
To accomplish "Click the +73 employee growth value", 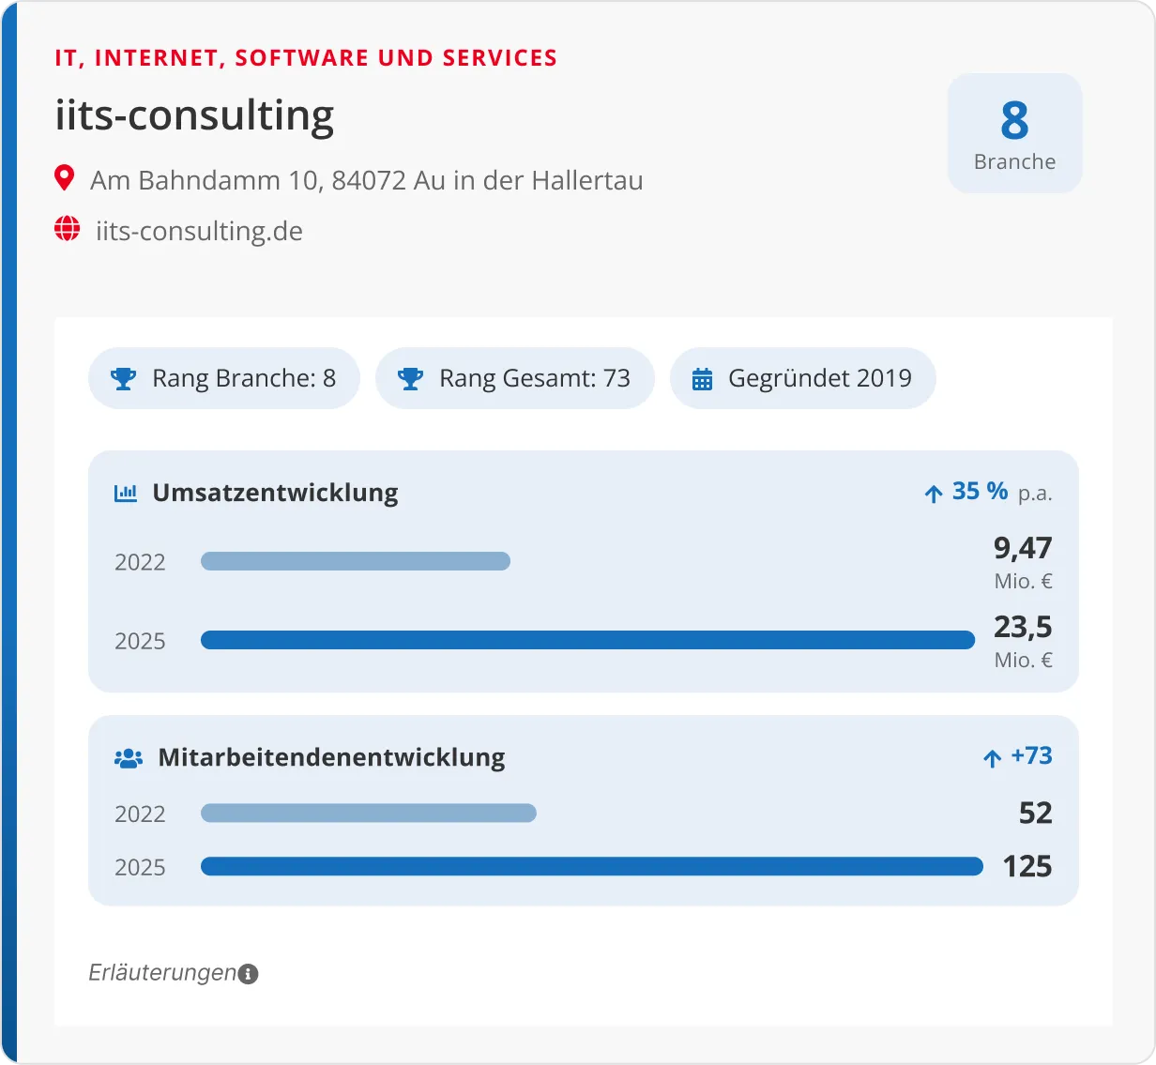I will 1031,755.
